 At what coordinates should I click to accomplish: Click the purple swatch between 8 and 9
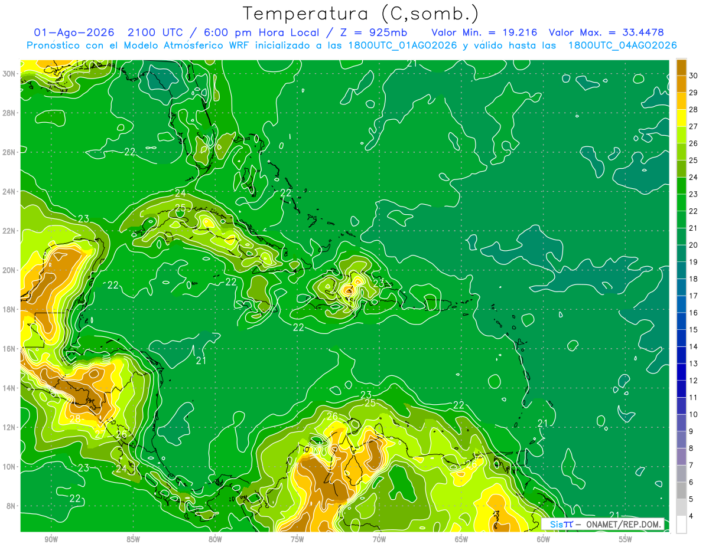[681, 440]
